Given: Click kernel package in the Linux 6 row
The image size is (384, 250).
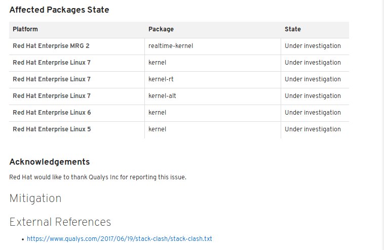Looking at the screenshot, I should click(157, 113).
